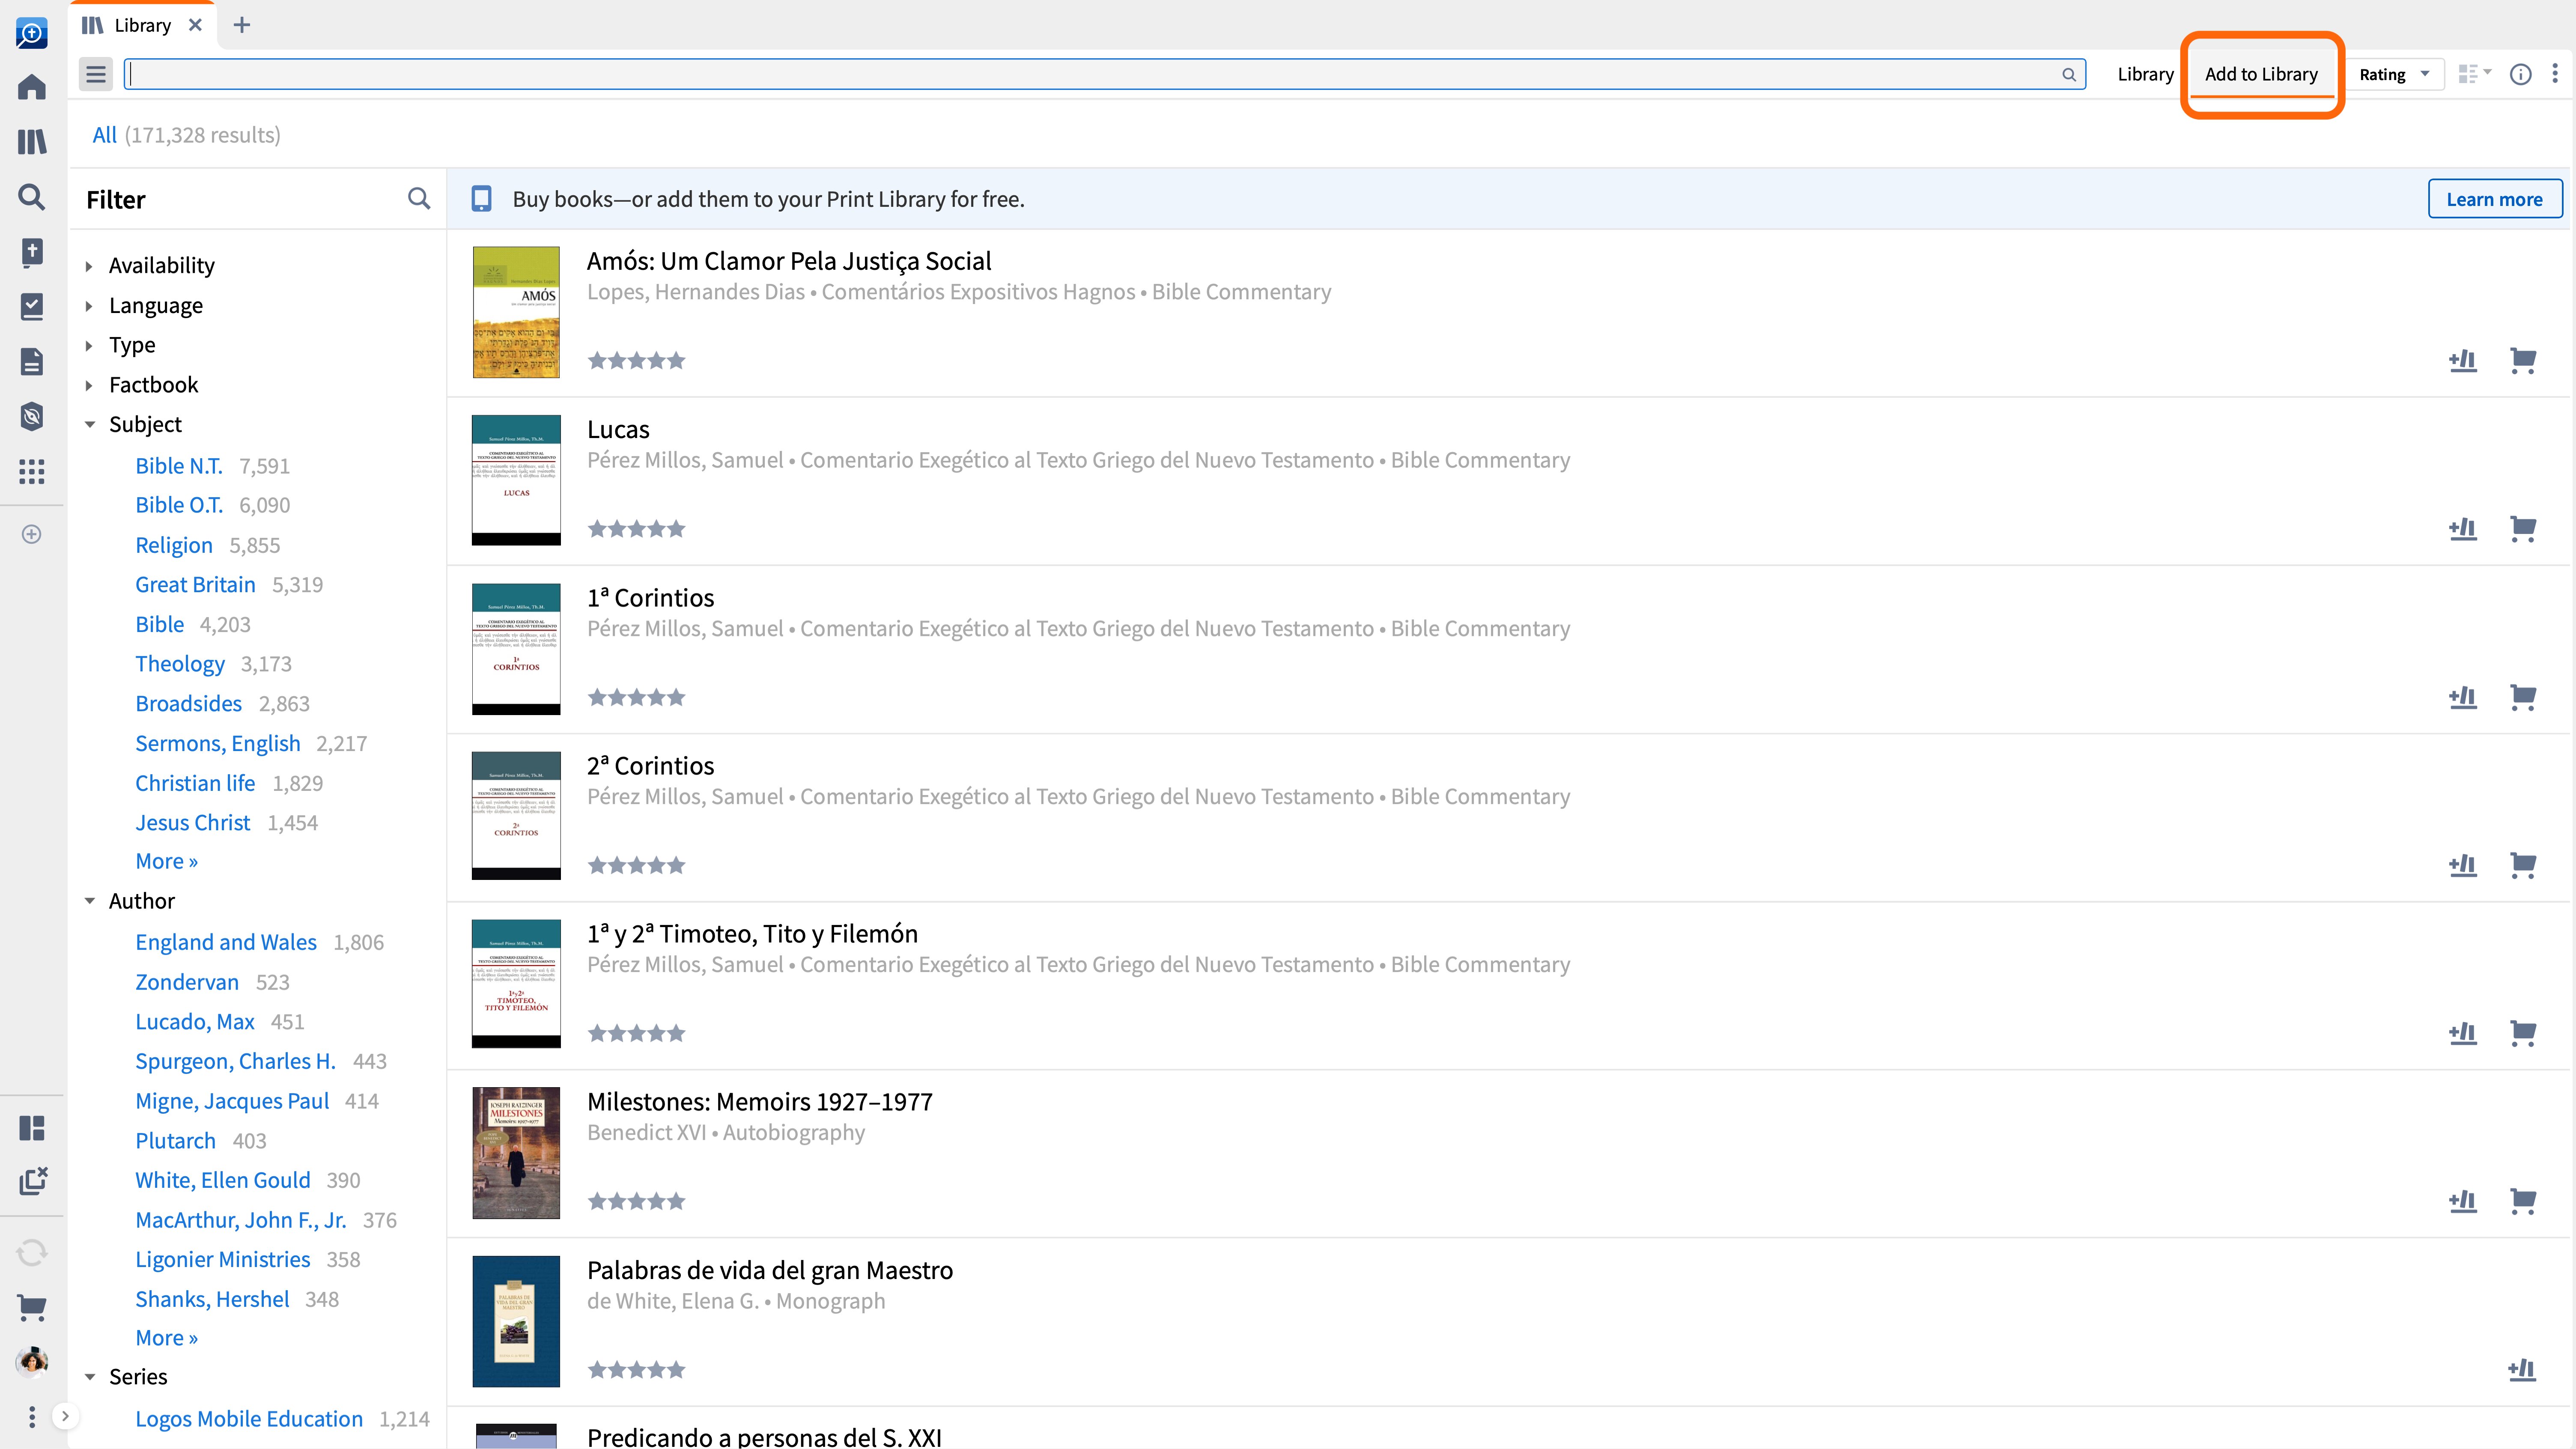The image size is (2576, 1449).
Task: Expand the Type filter
Action: pyautogui.click(x=89, y=345)
